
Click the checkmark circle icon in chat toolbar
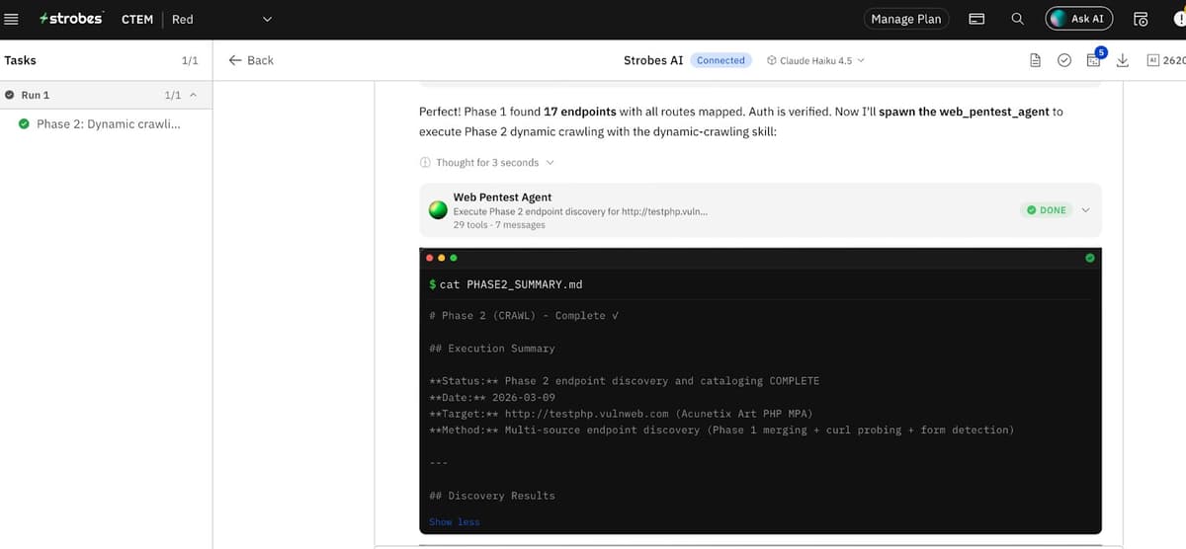click(1064, 60)
